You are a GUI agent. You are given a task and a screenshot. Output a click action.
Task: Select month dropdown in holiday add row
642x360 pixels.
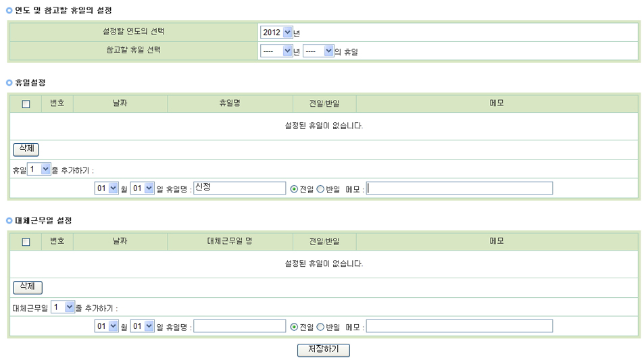pos(106,189)
